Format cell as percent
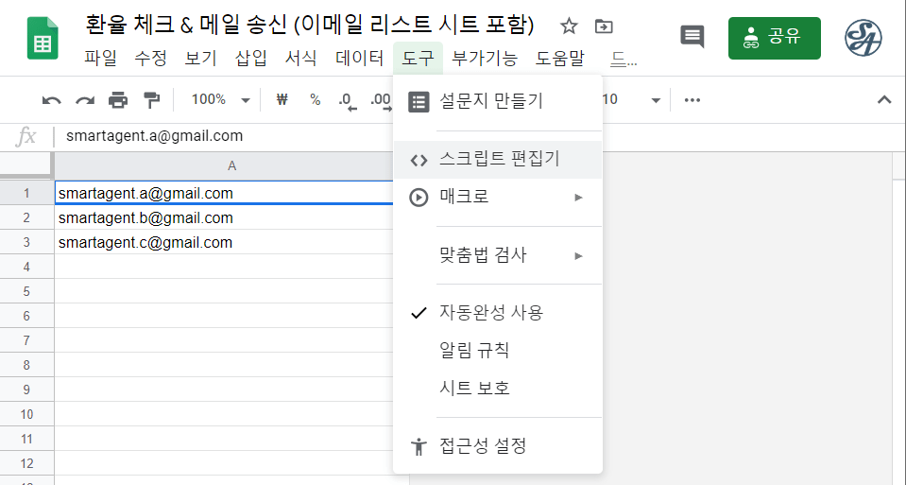The image size is (906, 485). (315, 99)
